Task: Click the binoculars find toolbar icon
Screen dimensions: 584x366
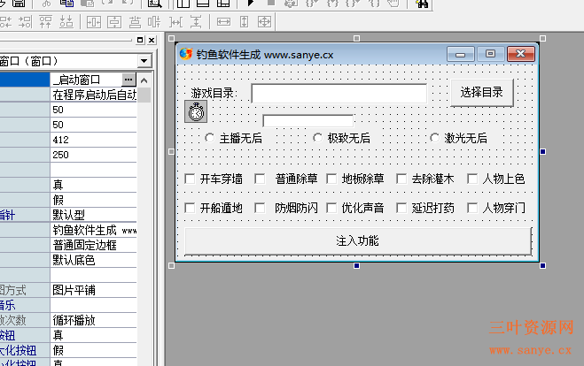Action: pos(422,4)
